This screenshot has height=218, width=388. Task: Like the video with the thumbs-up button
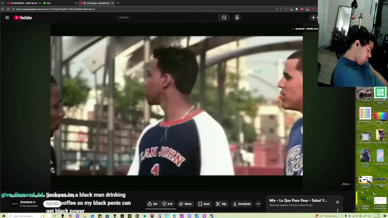click(x=152, y=204)
